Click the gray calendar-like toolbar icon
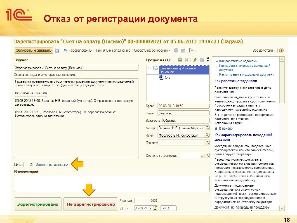This screenshot has height=223, width=297. click(x=183, y=50)
